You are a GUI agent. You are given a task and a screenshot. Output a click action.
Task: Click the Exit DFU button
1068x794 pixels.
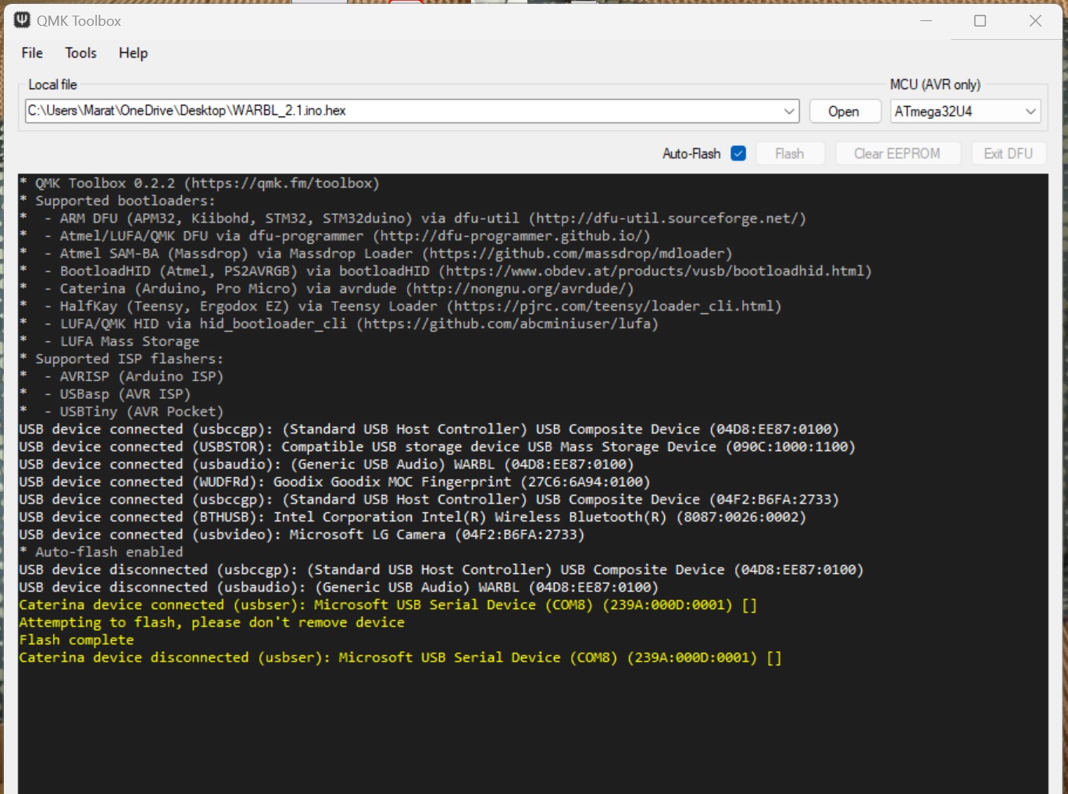1008,153
